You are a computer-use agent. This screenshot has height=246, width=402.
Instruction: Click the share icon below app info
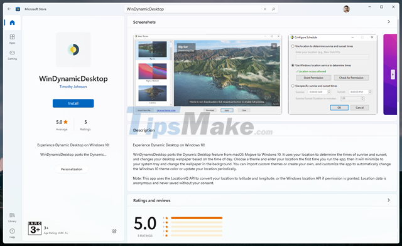coord(114,231)
